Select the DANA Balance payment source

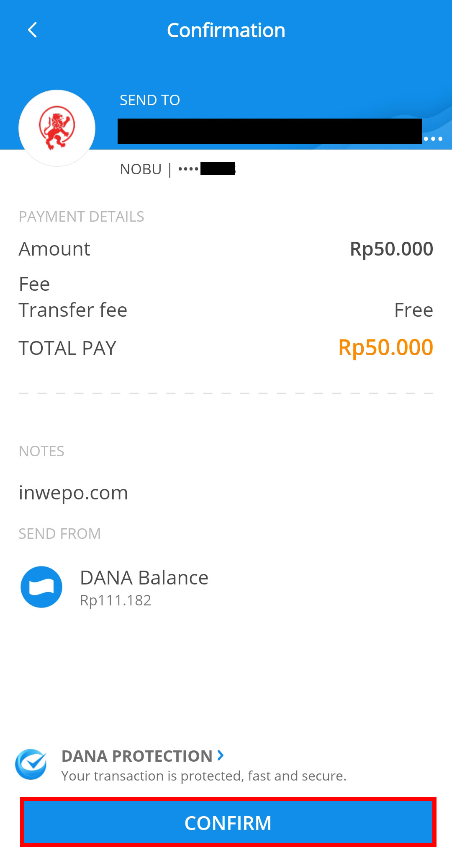click(x=144, y=578)
